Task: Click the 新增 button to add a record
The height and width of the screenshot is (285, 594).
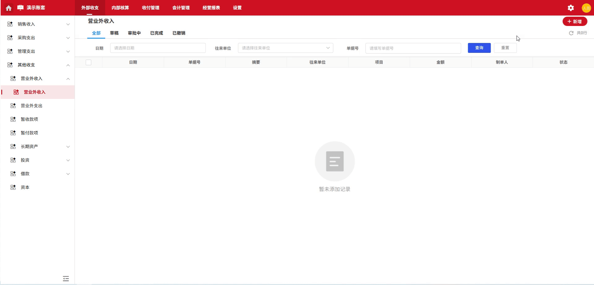Action: pos(575,21)
